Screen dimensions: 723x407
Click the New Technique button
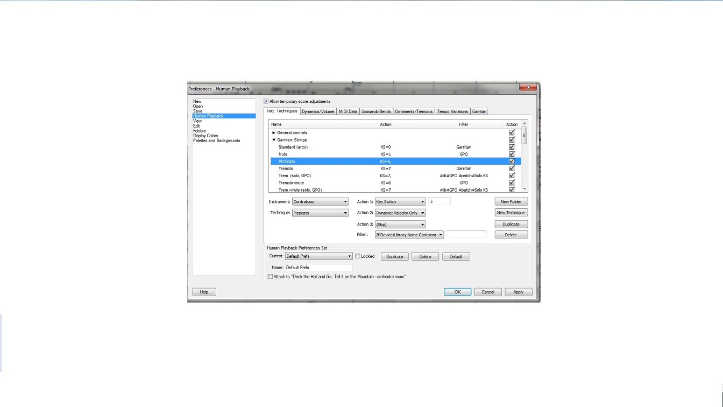coord(511,213)
